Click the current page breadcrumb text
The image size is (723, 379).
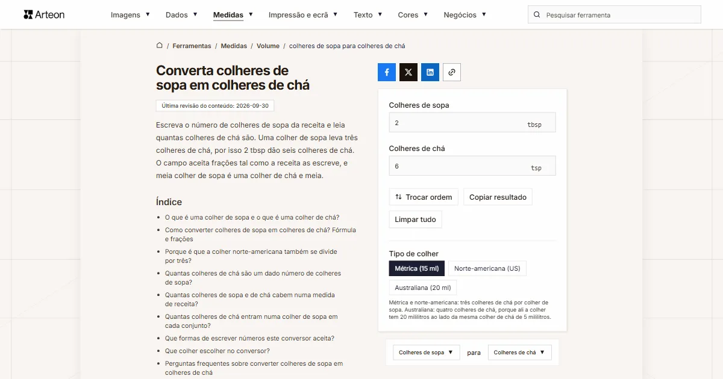pyautogui.click(x=347, y=46)
